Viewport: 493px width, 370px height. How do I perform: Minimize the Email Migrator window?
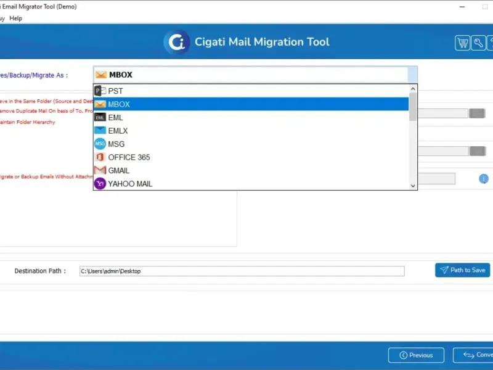tap(462, 7)
